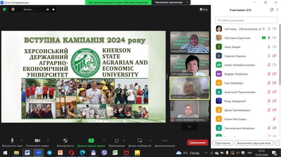The image size is (281, 157).
Task: Click the Пригласить button
Action: (x=223, y=143)
